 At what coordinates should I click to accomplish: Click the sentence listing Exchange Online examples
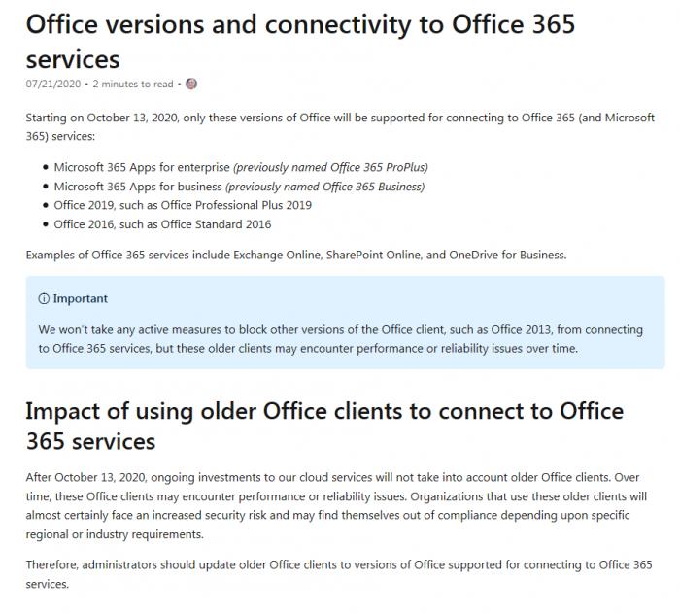pos(296,255)
